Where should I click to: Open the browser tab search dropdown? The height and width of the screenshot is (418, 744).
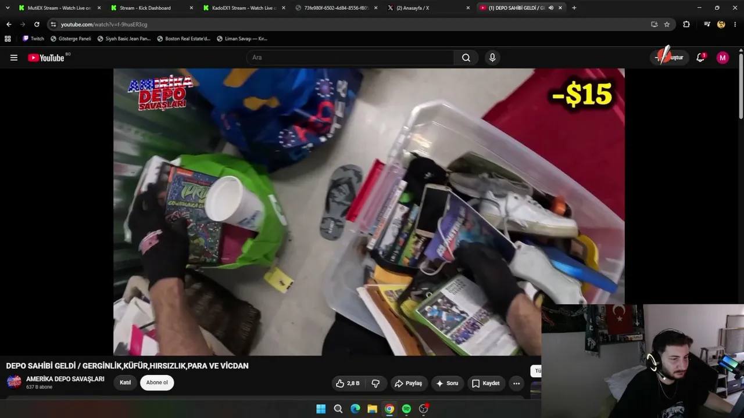click(x=8, y=8)
